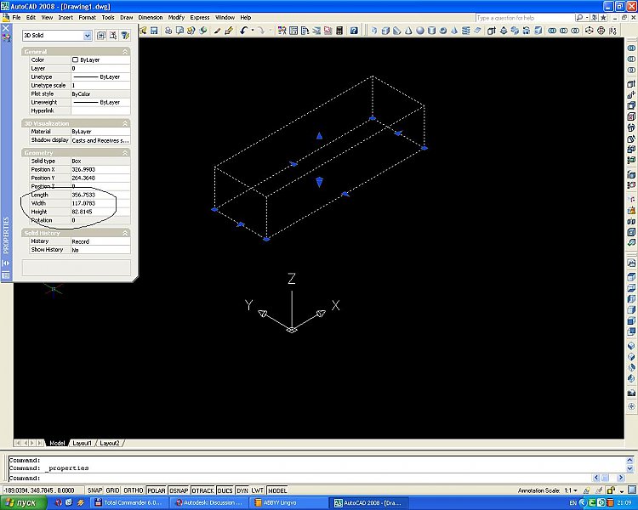Switch to the Layout2 tab
Viewport: 638px width, 510px height.
click(x=110, y=443)
